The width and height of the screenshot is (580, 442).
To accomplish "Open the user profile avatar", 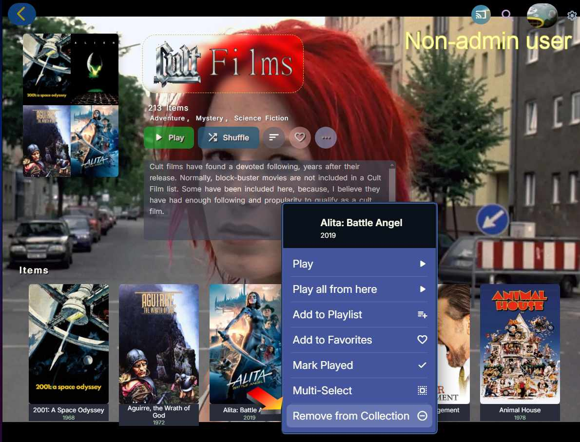I will 542,15.
